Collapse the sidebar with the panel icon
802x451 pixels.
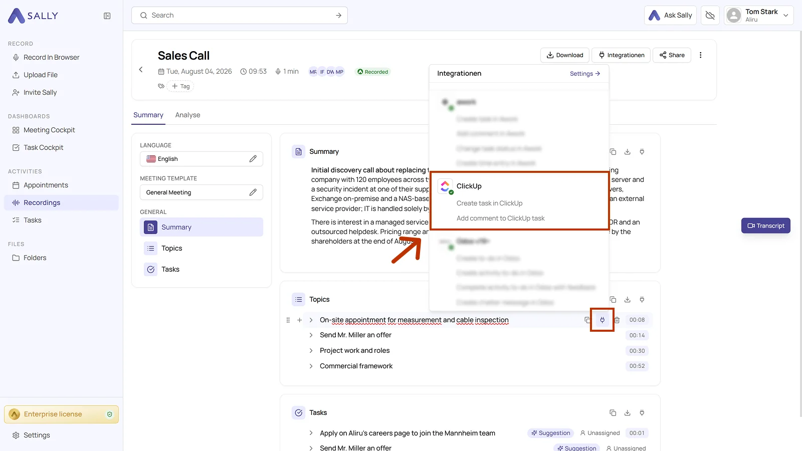(x=107, y=16)
